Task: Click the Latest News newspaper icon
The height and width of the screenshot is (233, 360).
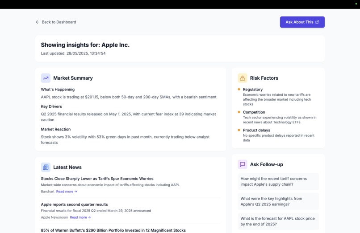Action: point(46,167)
